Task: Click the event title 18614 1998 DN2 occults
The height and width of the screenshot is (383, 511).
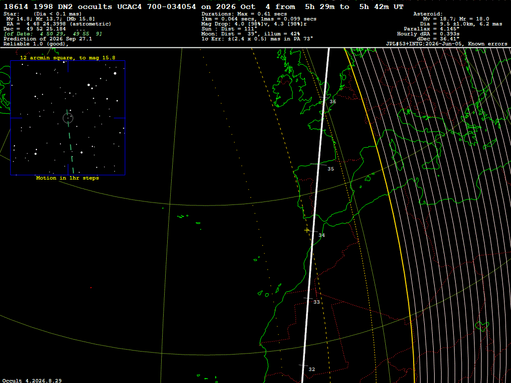Action: pos(58,6)
